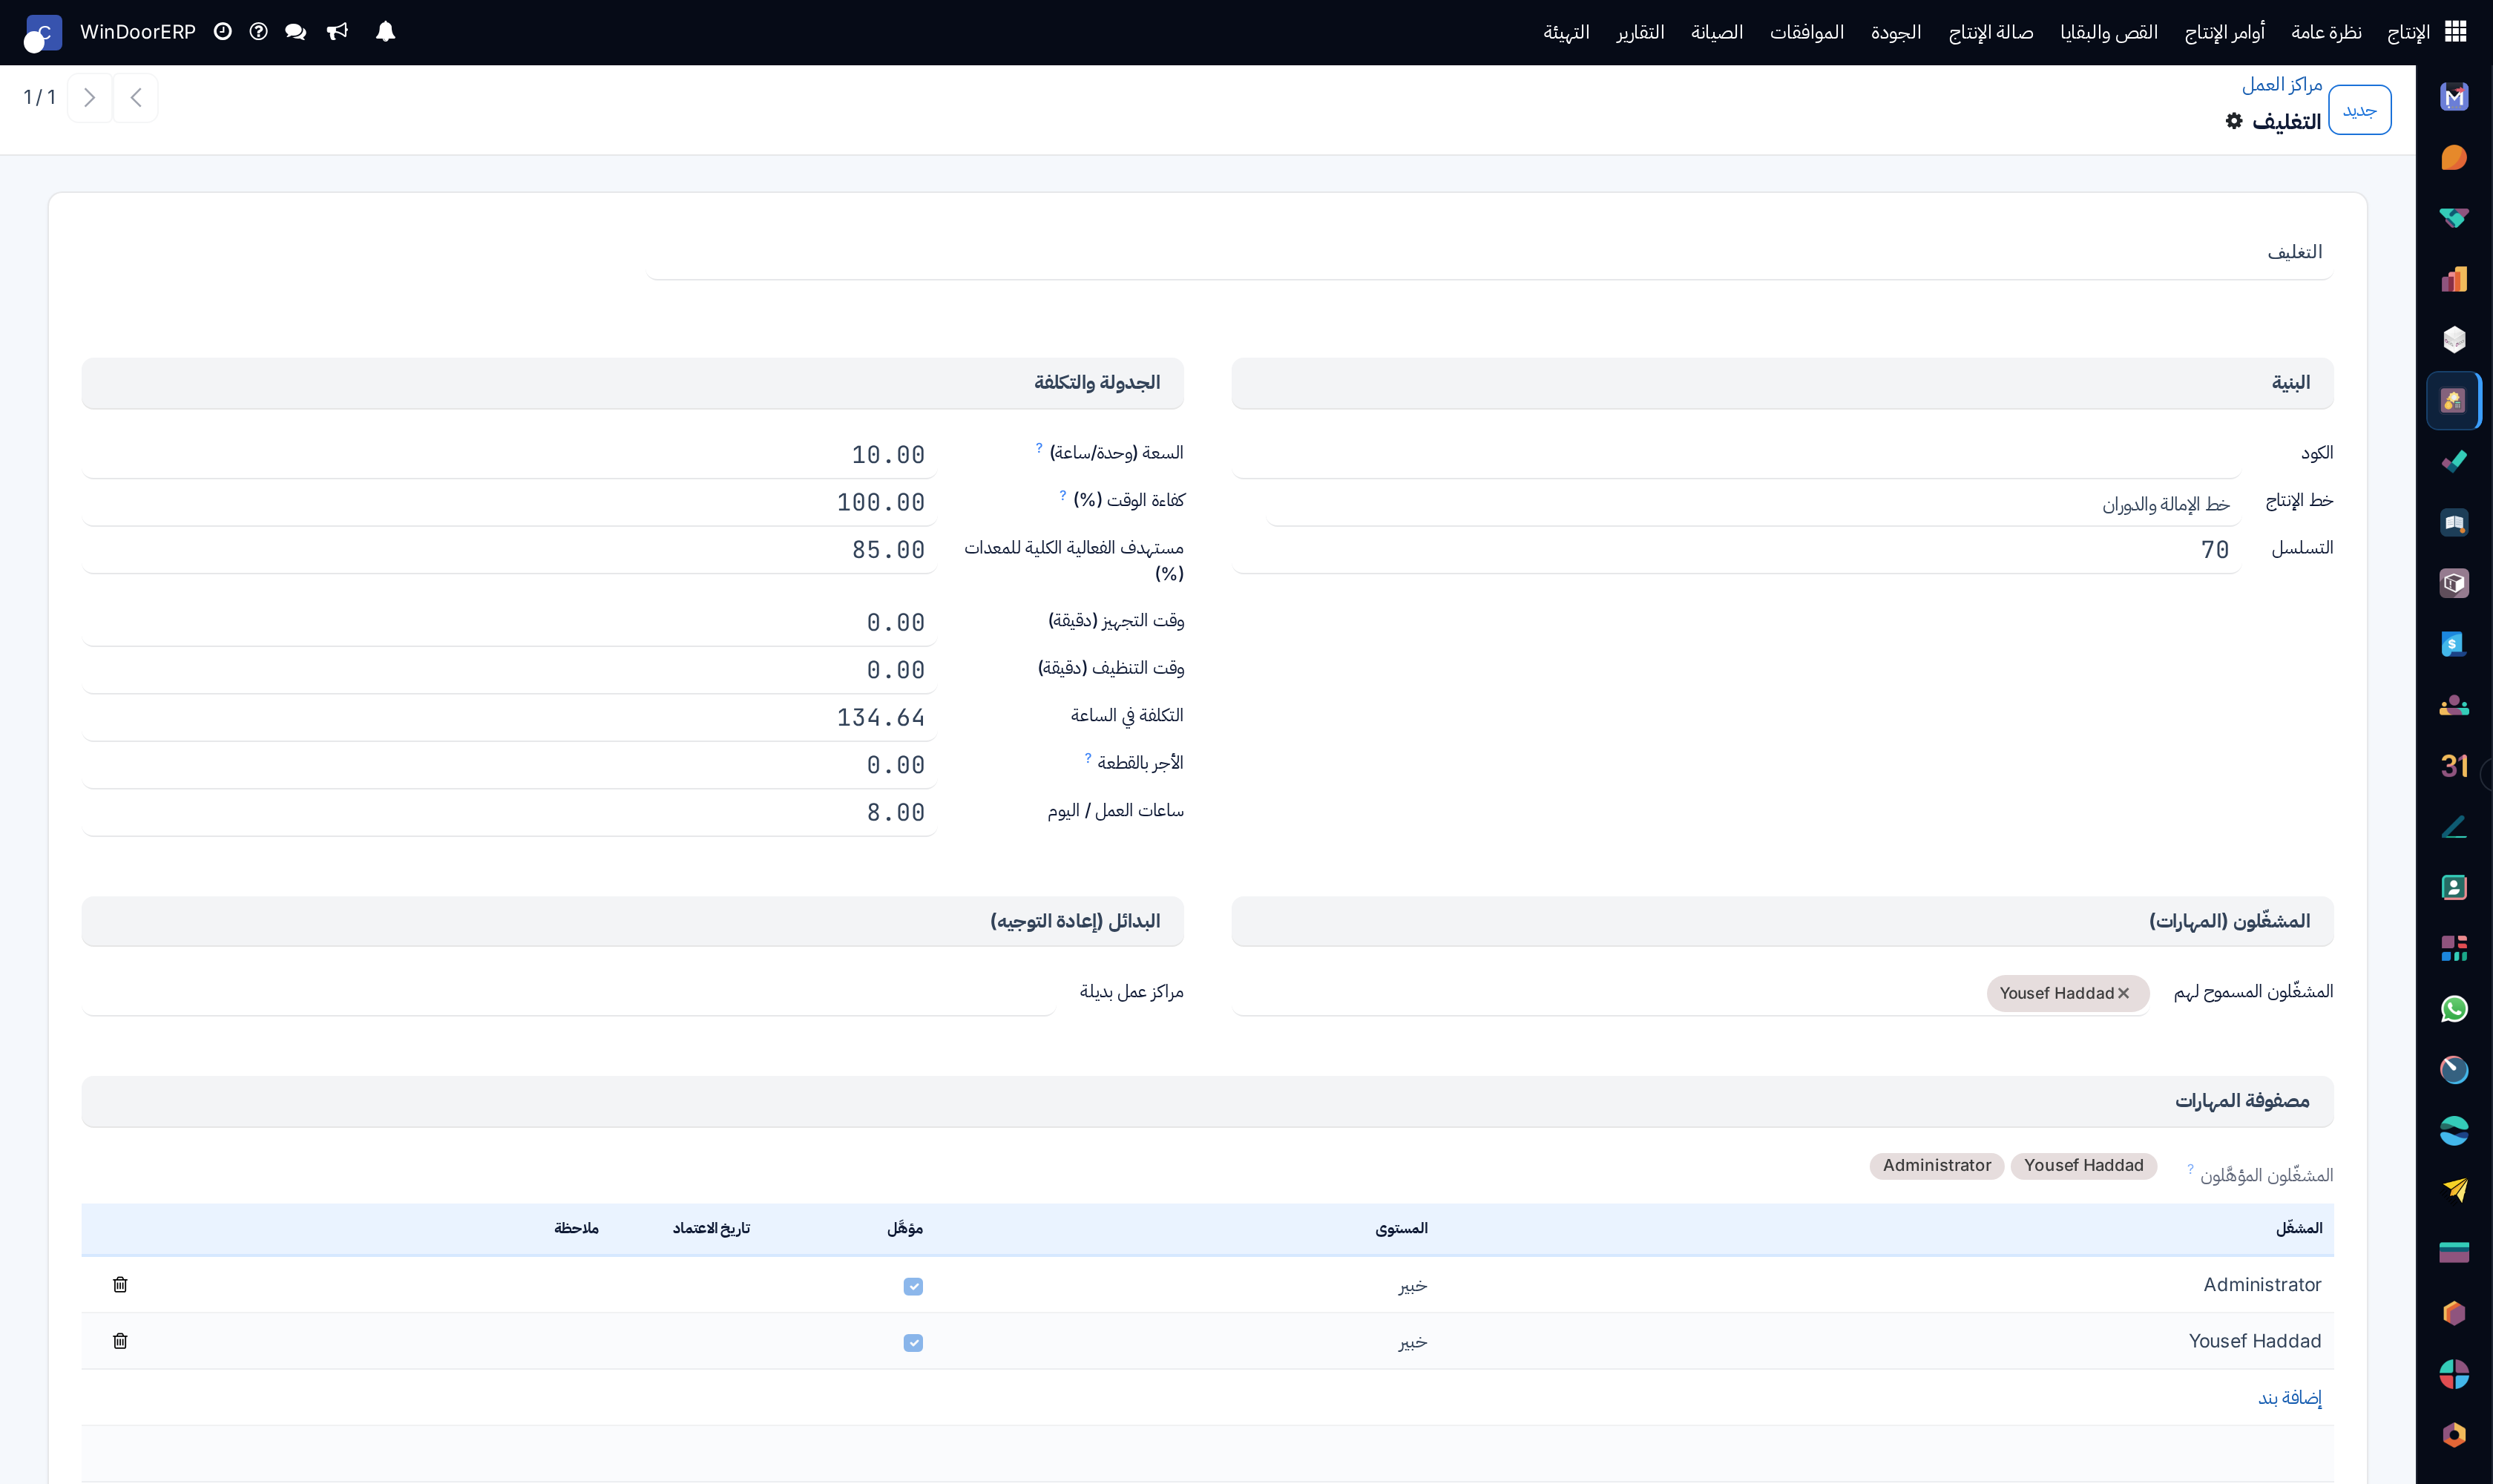Open the four-quadrant circle app icon
This screenshot has height=1484, width=2493.
pyautogui.click(x=2454, y=1374)
